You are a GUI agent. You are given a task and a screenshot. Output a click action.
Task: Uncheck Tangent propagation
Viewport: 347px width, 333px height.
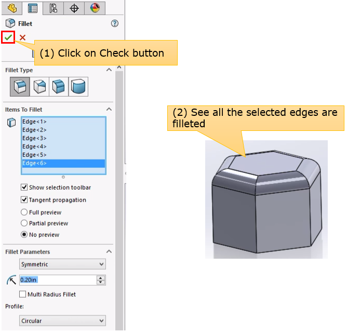[x=24, y=200]
